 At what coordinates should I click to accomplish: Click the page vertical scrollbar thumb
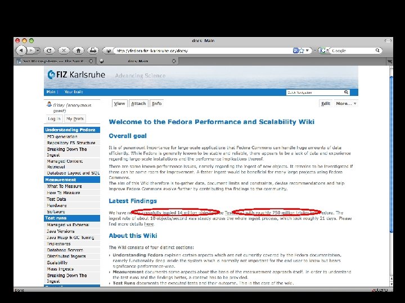(x=391, y=155)
